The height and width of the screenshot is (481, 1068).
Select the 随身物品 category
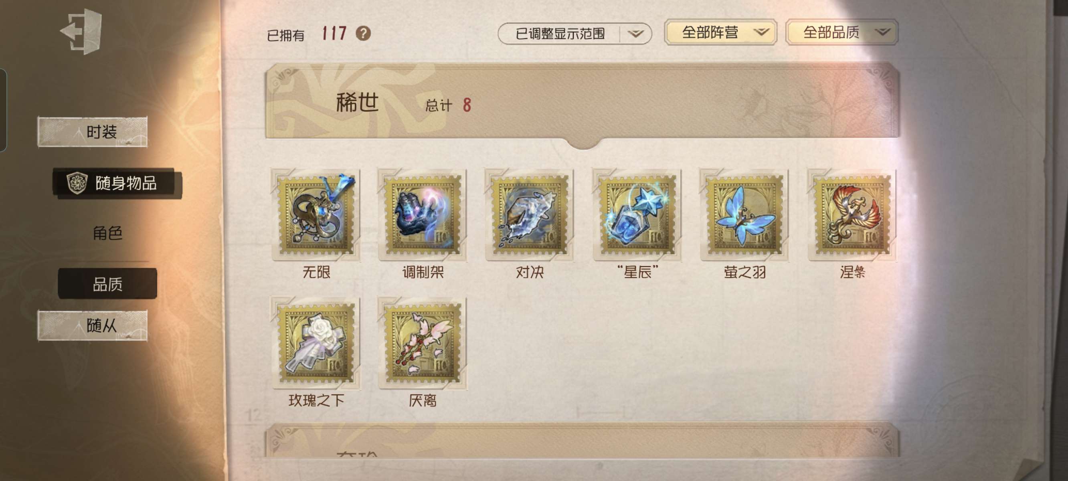117,183
